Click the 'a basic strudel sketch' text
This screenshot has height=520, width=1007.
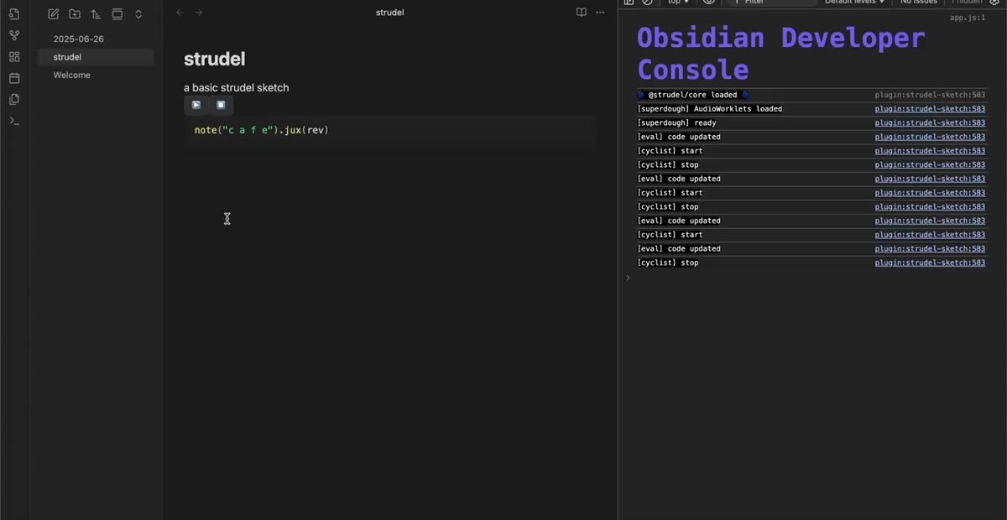point(237,87)
